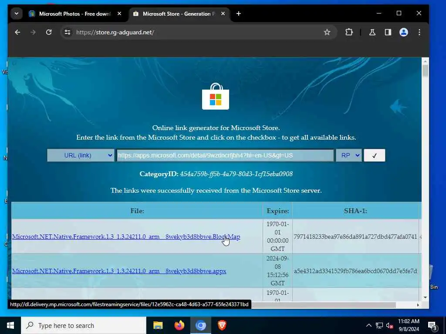Screen dimensions: 446x334
Task: Open Chrome Labs flask icon
Action: click(x=372, y=32)
